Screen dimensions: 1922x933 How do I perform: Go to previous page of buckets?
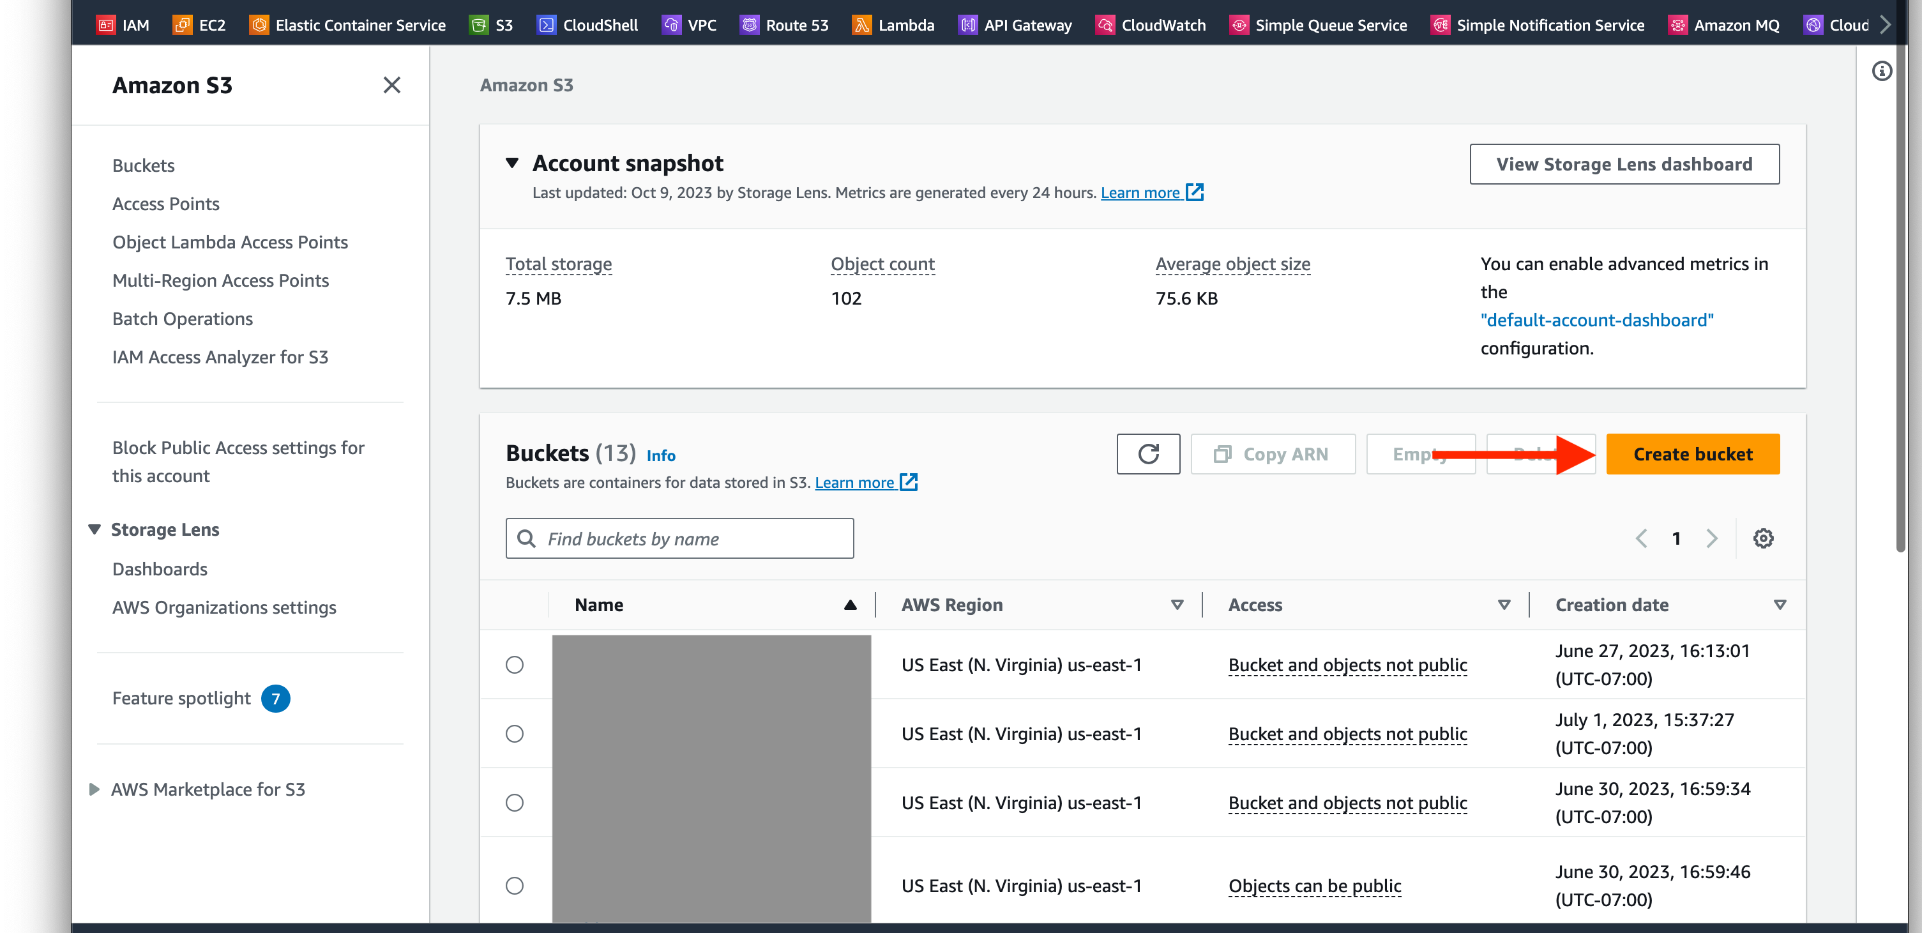[x=1642, y=538]
